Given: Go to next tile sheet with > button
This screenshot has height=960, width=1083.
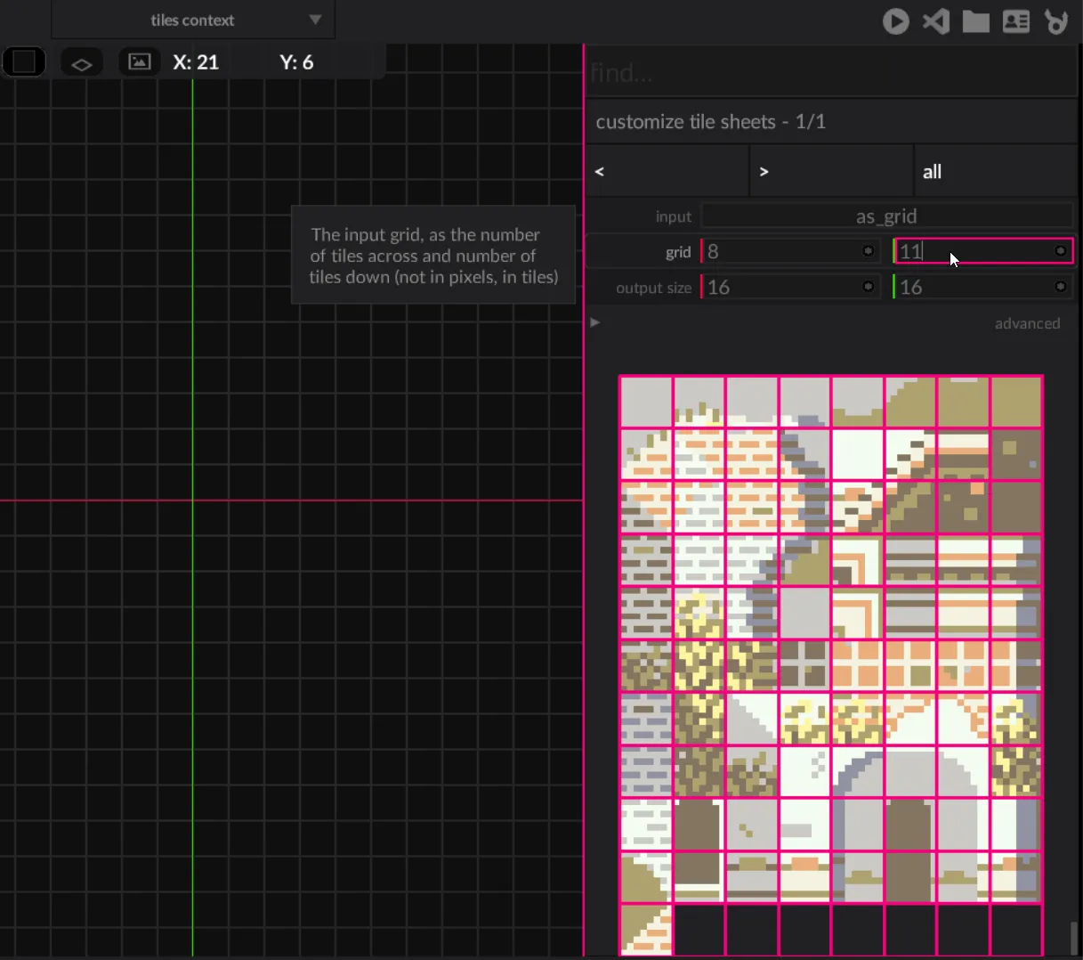Looking at the screenshot, I should click(831, 172).
